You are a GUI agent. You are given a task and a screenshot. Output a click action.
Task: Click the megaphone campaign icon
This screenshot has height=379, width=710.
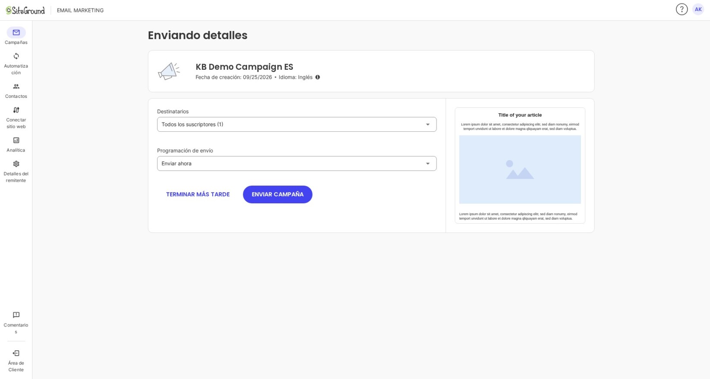[x=169, y=71]
